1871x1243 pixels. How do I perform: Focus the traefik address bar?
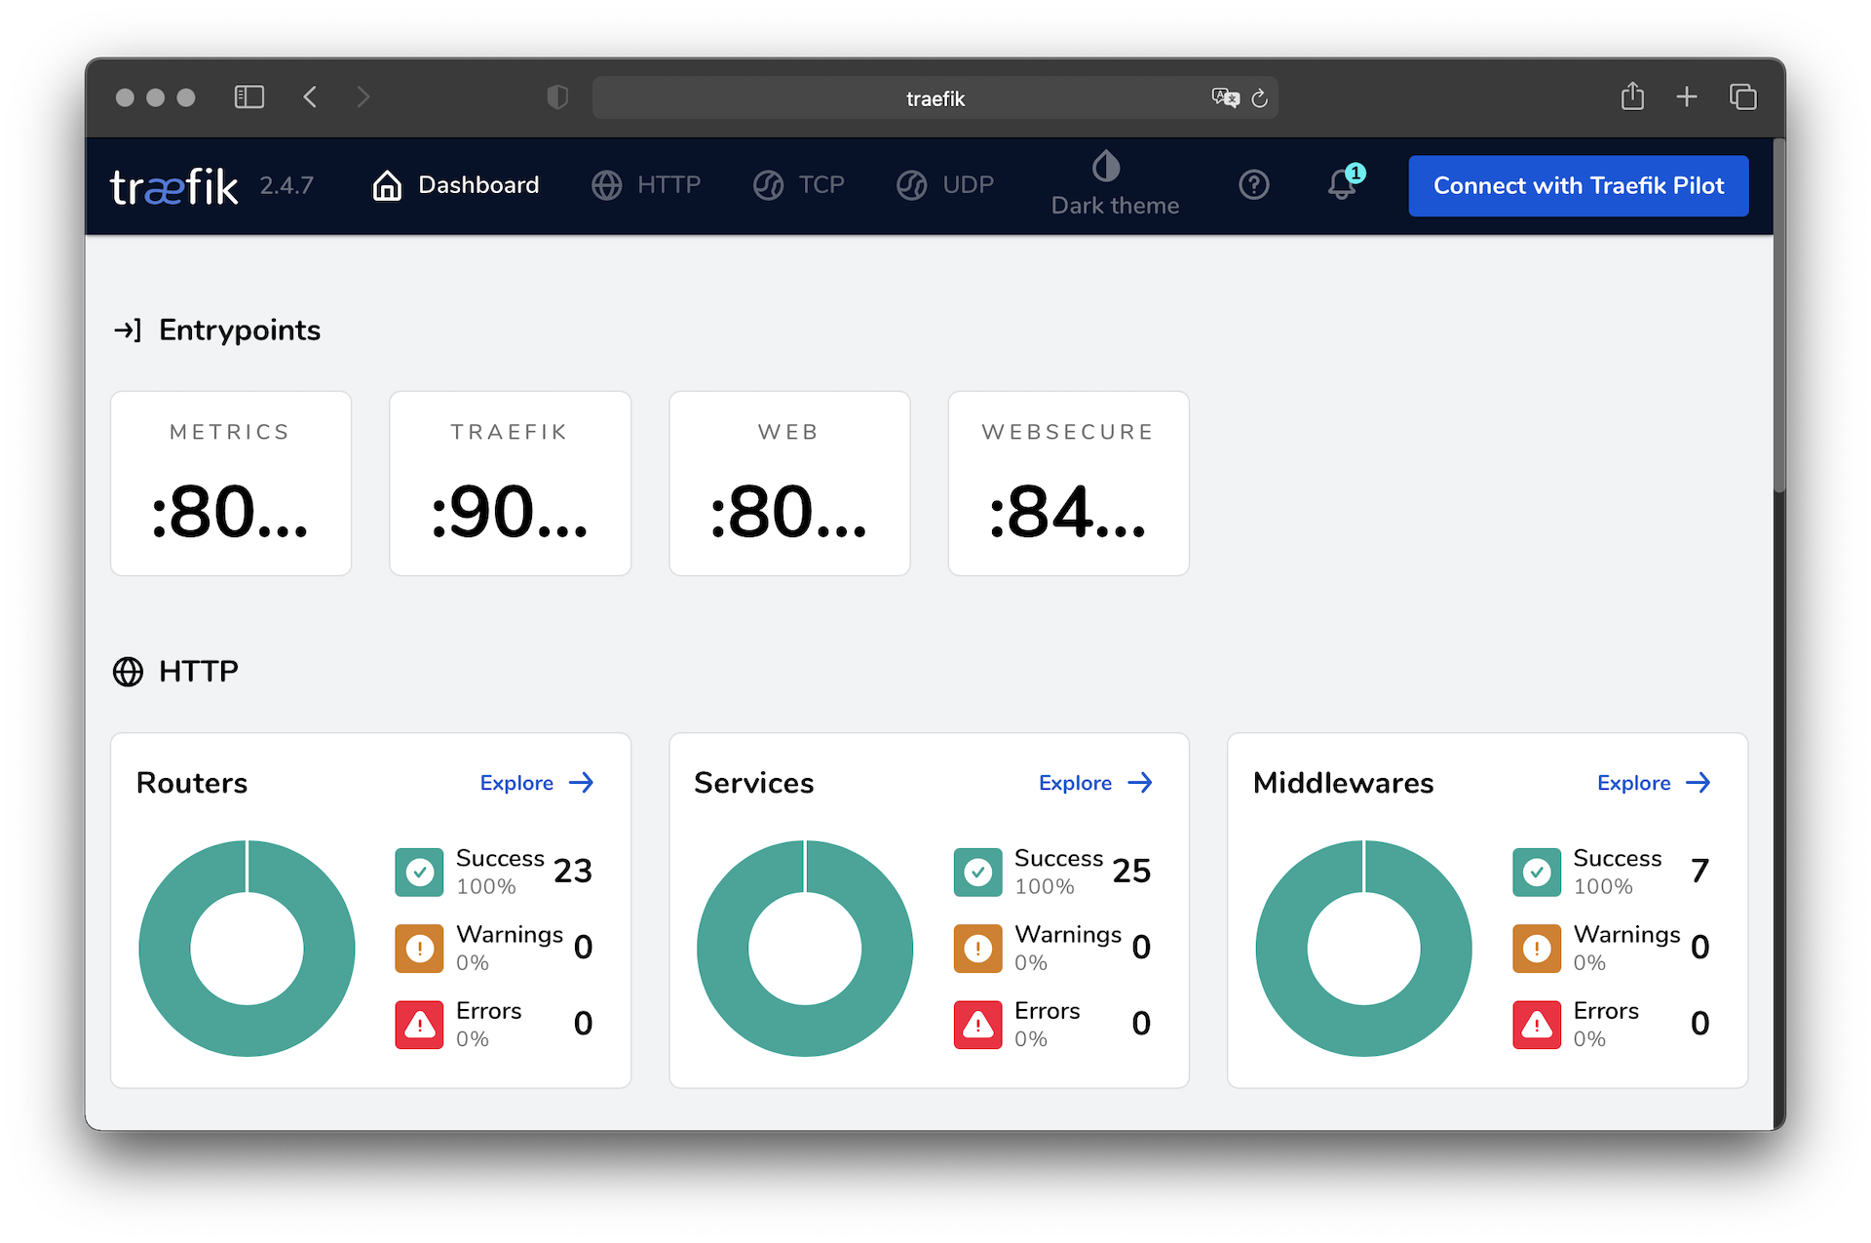pos(935,97)
